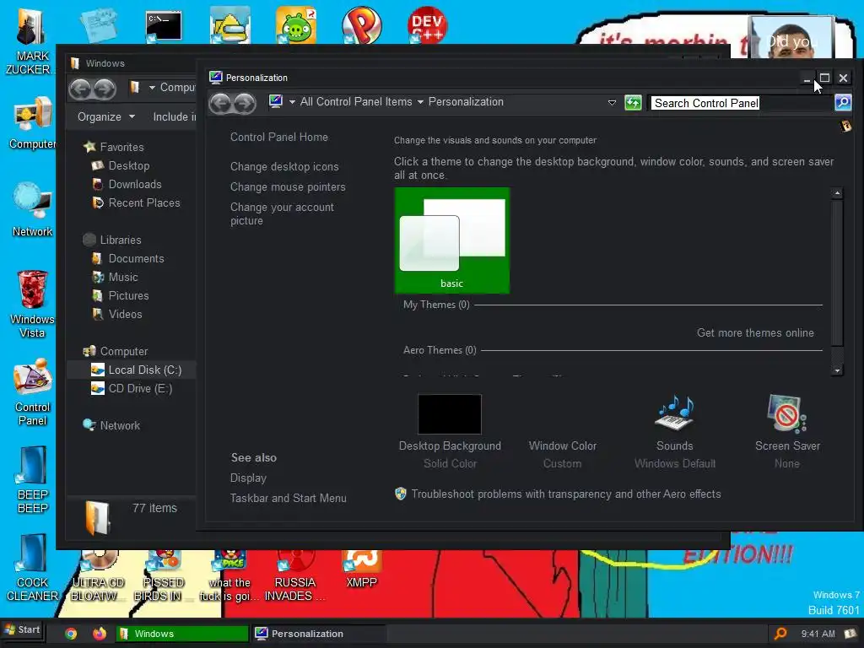Click the Forward arrow in Personalization window
Viewport: 864px width, 648px height.
coord(245,103)
